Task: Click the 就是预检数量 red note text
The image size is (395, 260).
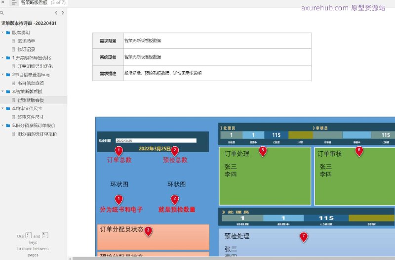Action: [x=177, y=209]
